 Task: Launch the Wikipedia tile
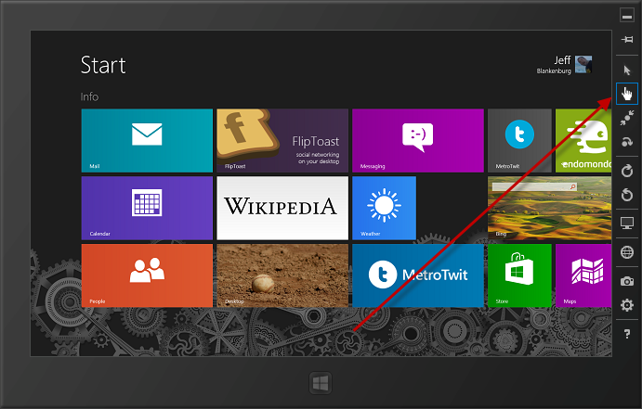pyautogui.click(x=282, y=208)
